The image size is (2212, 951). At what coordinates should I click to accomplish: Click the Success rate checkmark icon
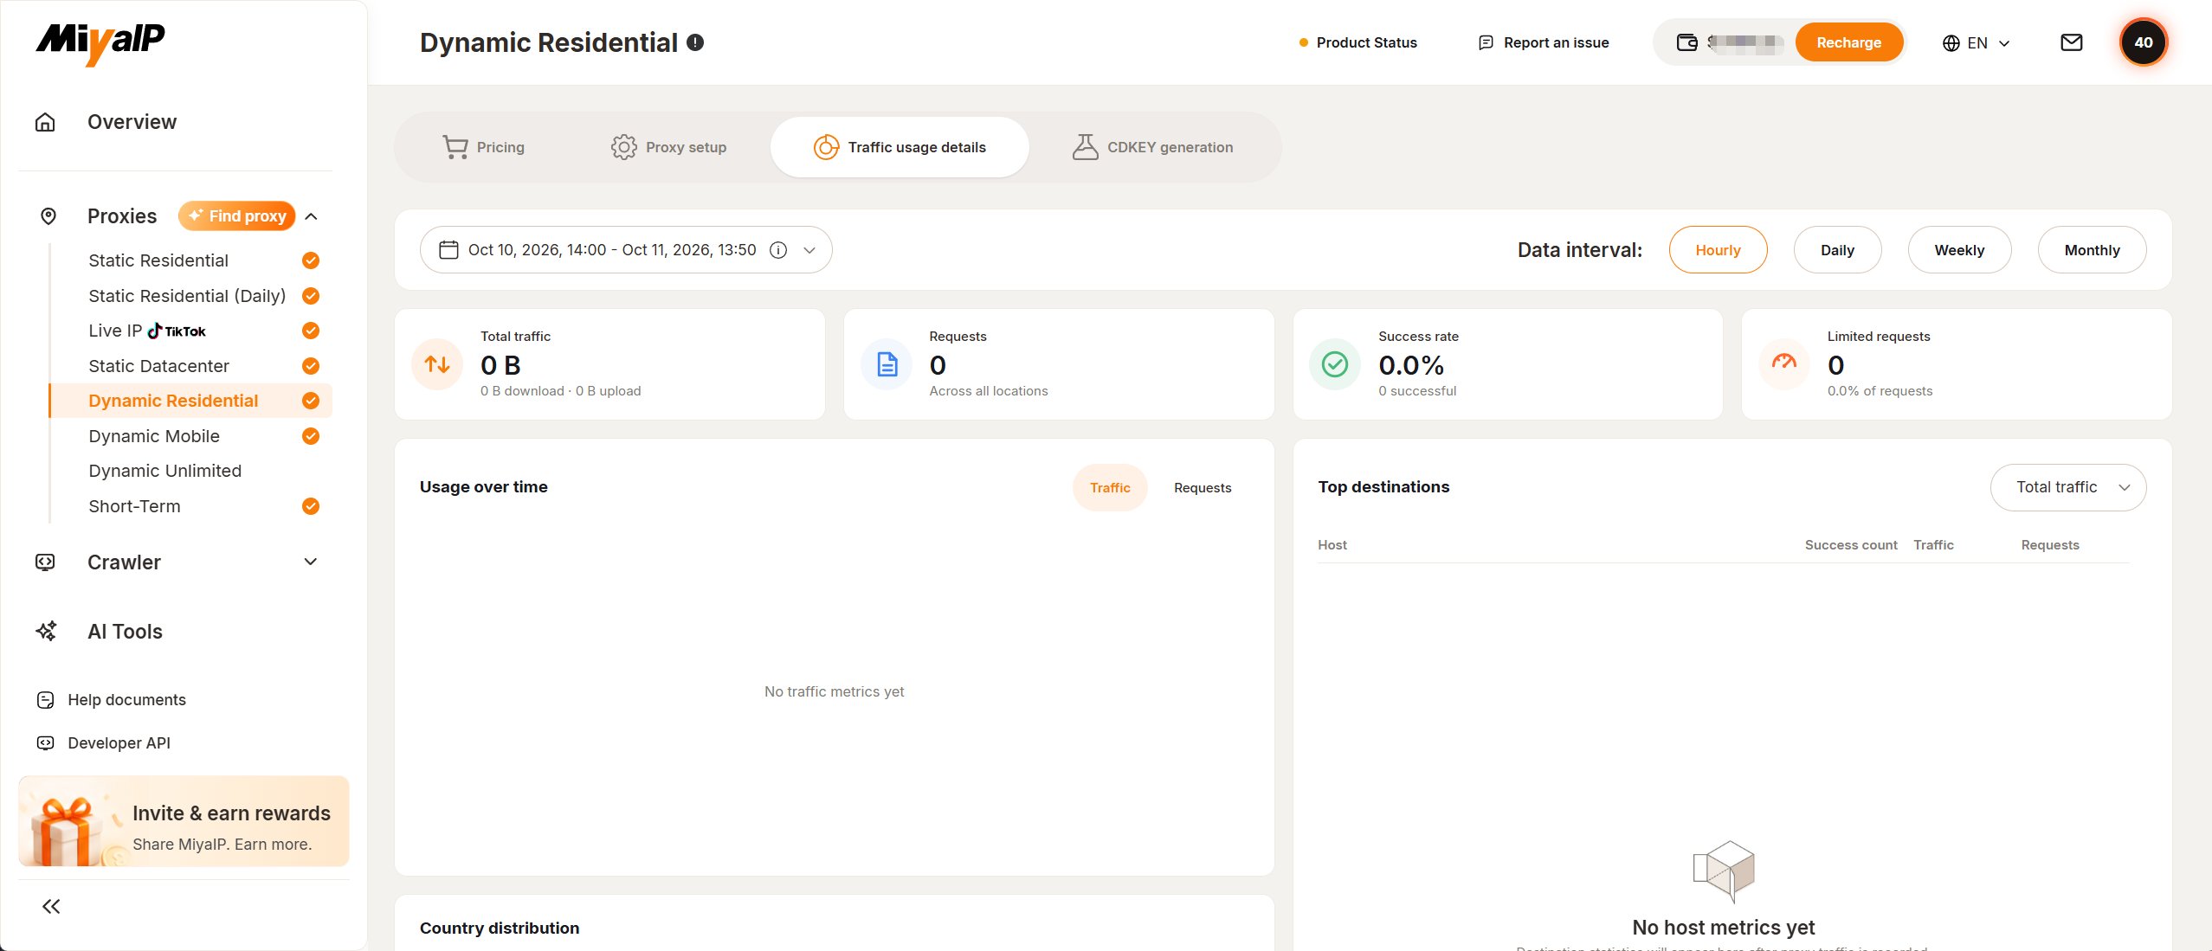click(1335, 364)
